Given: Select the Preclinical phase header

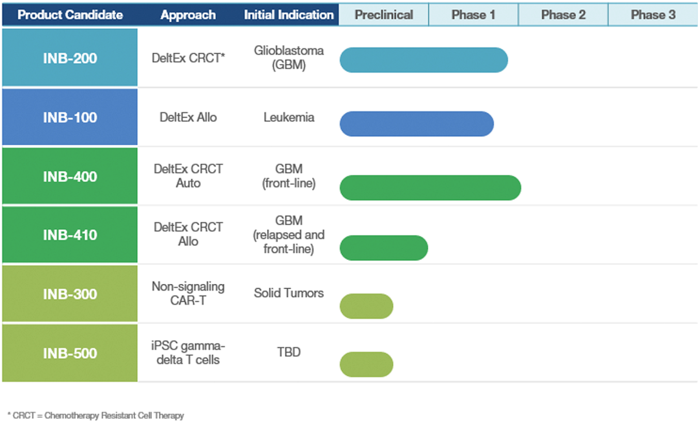Looking at the screenshot, I should point(384,15).
